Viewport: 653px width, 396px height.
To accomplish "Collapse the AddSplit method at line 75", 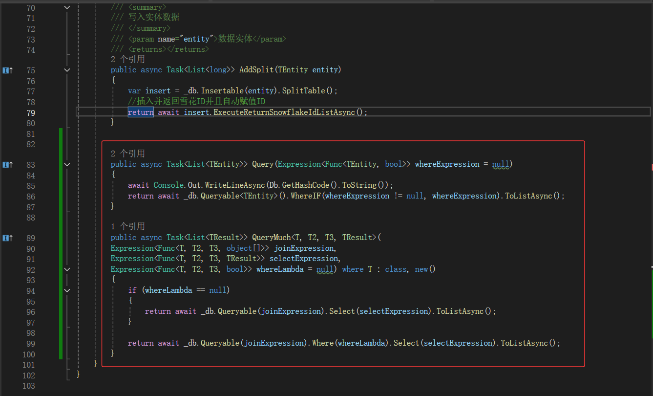I will (67, 70).
